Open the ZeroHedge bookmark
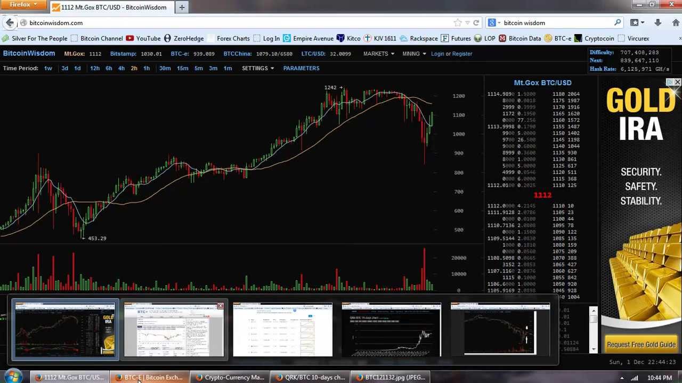Image resolution: width=682 pixels, height=383 pixels. click(x=183, y=38)
